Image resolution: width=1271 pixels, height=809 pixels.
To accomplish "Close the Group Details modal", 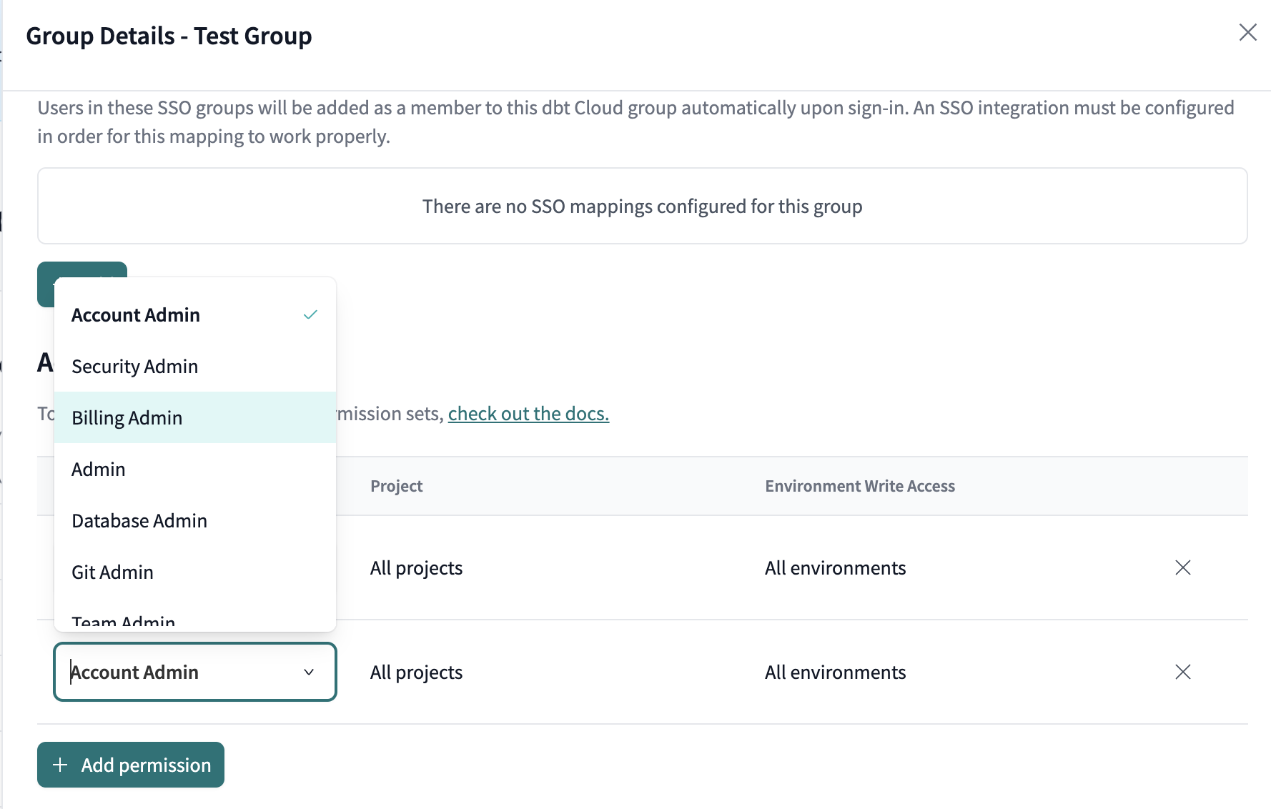I will pos(1248,32).
